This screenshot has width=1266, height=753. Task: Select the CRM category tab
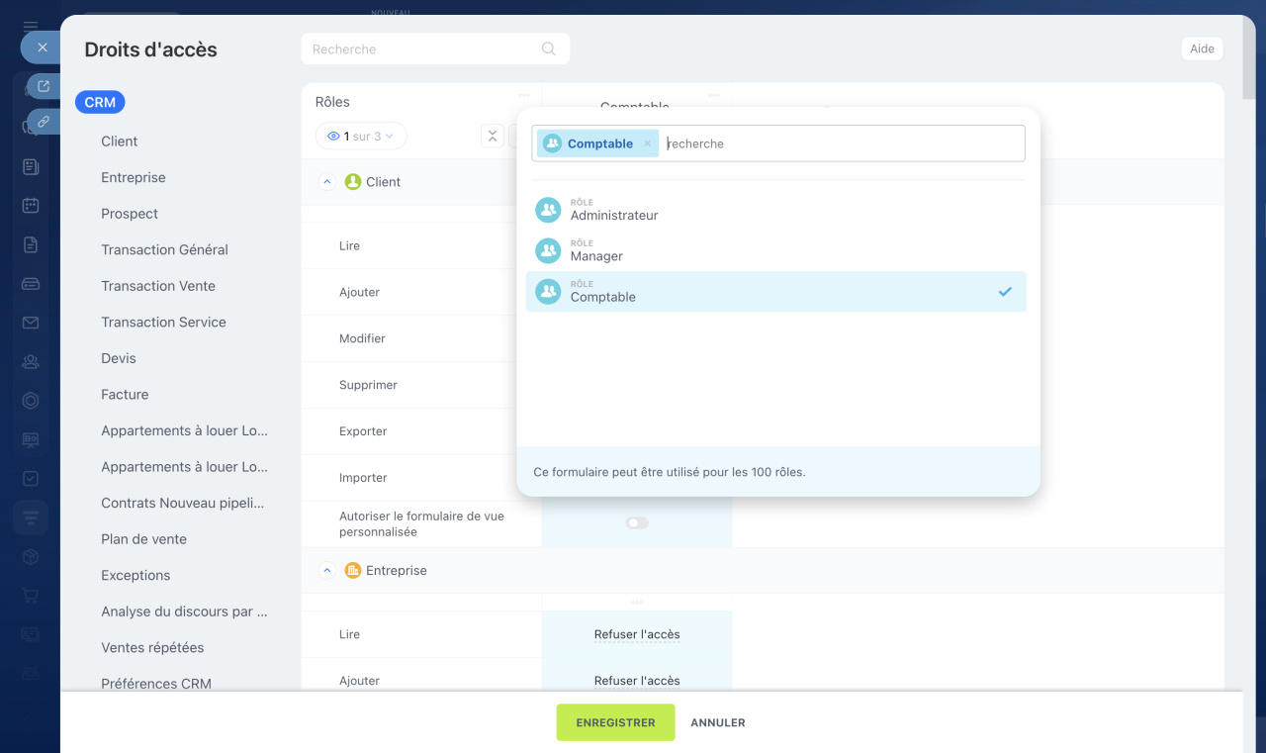pyautogui.click(x=100, y=102)
